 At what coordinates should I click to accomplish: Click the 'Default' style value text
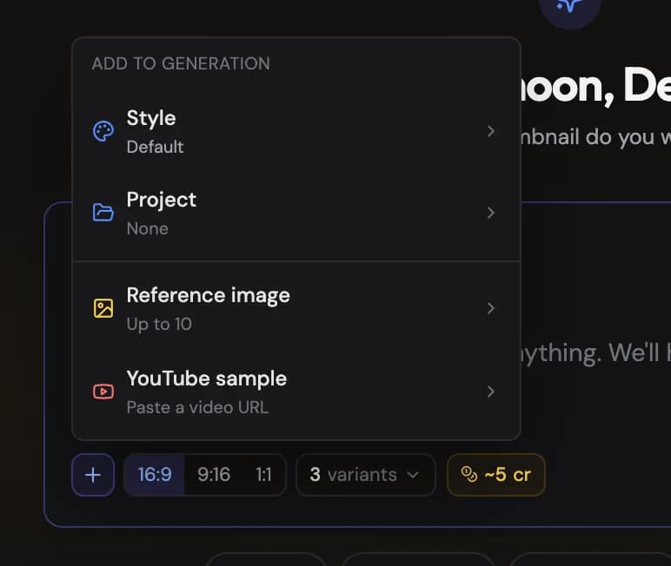155,147
